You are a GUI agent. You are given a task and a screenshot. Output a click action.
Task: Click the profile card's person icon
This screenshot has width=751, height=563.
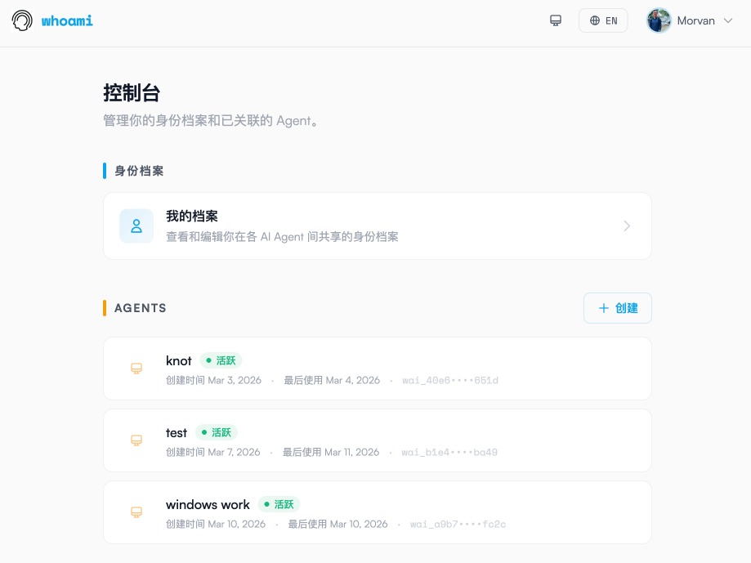coord(136,226)
